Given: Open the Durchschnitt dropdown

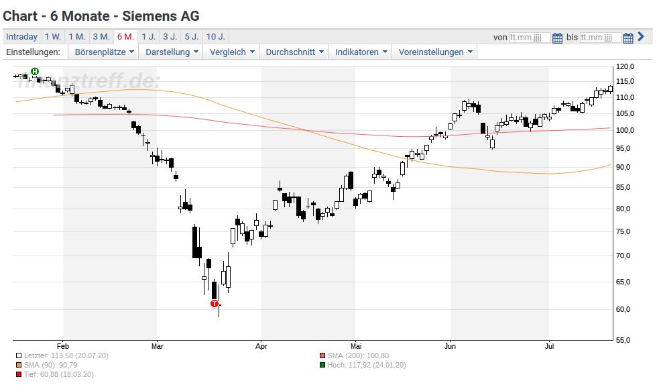Looking at the screenshot, I should (x=294, y=52).
